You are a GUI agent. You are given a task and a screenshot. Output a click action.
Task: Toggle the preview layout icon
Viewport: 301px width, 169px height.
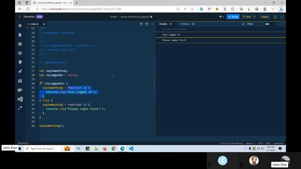click(147, 24)
